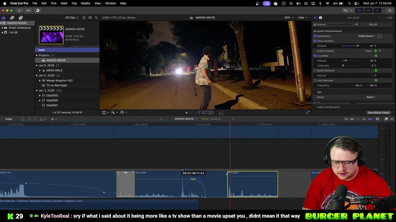Image resolution: width=396 pixels, height=222 pixels.
Task: Enable the Hum Removal checkbox
Action: pos(315,80)
